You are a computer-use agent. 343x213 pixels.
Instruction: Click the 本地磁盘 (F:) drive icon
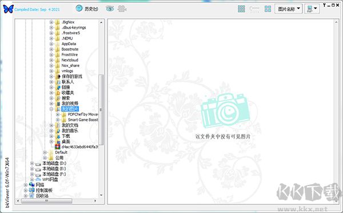(x=38, y=175)
